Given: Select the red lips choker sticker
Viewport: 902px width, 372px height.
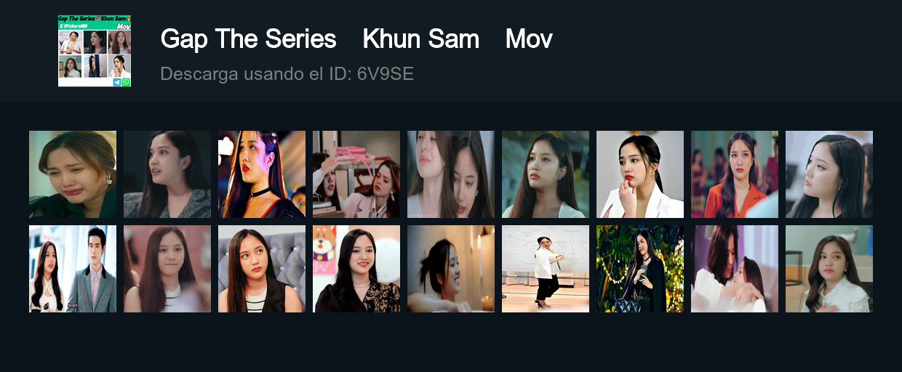Looking at the screenshot, I should point(262,174).
